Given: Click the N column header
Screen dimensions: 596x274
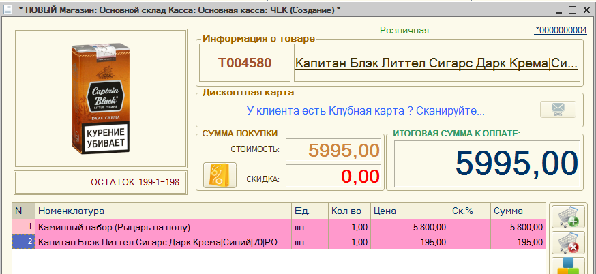Looking at the screenshot, I should tap(24, 211).
